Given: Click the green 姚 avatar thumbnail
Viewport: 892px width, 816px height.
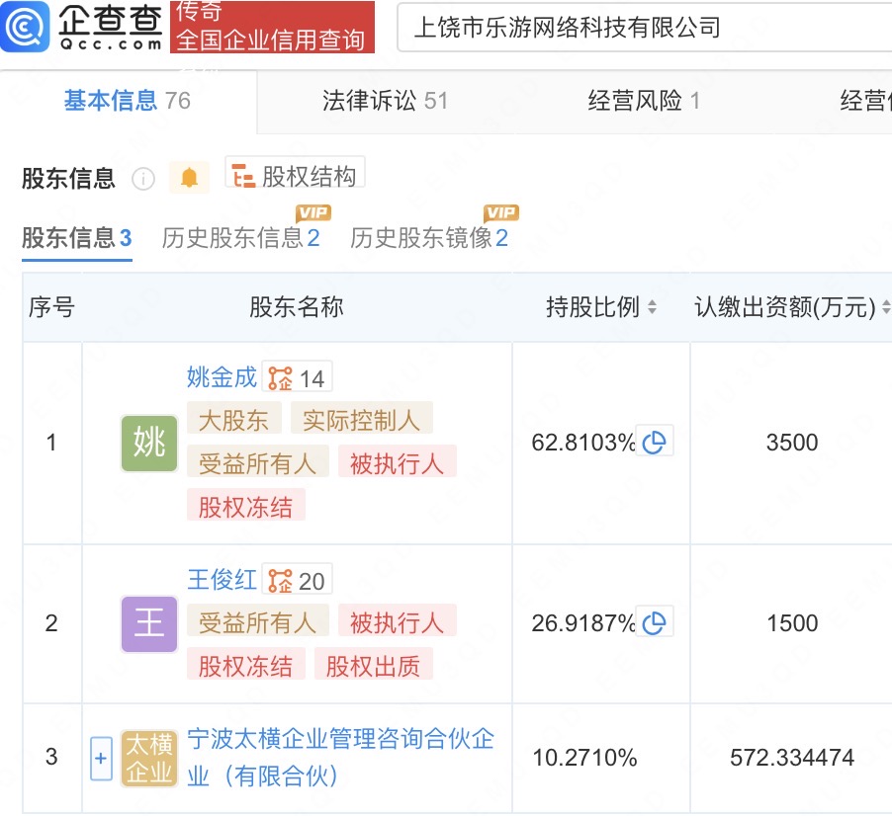Looking at the screenshot, I should pos(149,443).
